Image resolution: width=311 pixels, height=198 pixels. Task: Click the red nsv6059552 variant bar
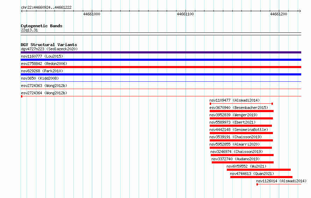click(x=259, y=170)
